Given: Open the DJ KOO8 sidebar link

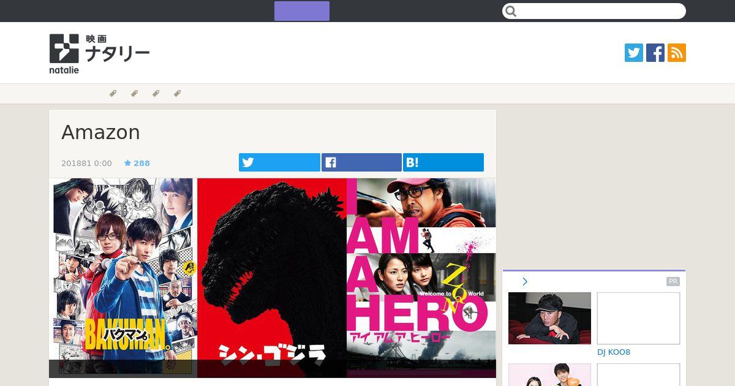Looking at the screenshot, I should point(614,352).
